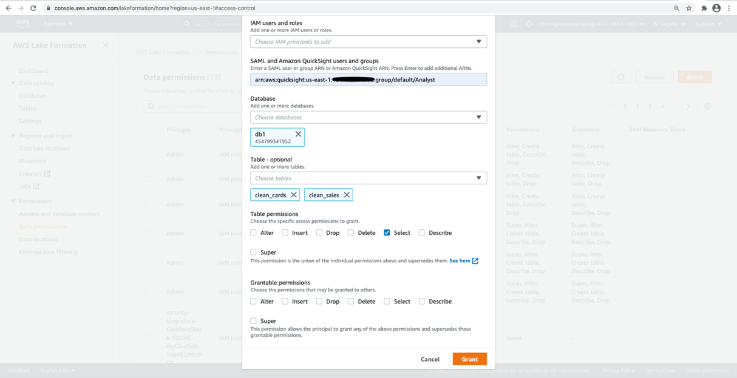
Task: Open the Choose tables dropdown
Action: (368, 178)
